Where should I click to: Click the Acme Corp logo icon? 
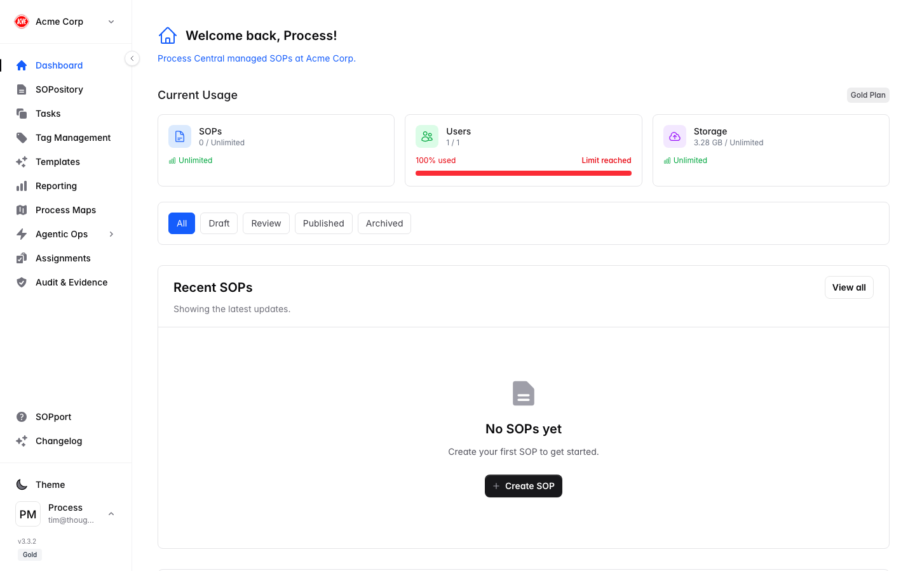coord(22,22)
